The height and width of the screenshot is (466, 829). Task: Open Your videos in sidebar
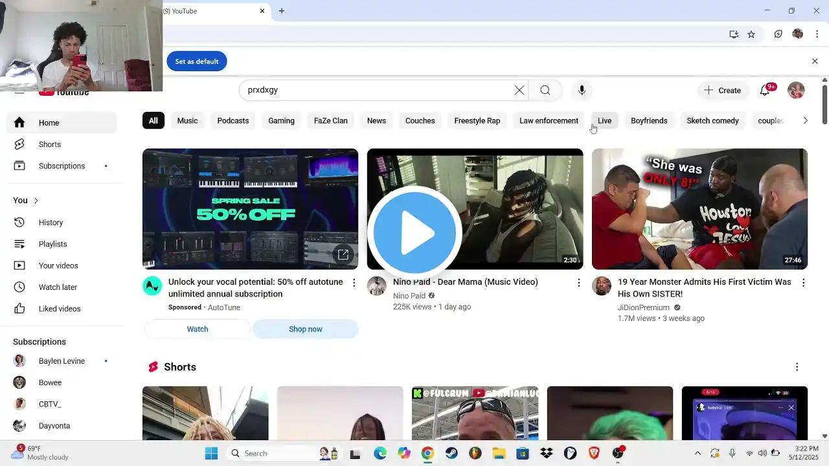click(x=62, y=265)
